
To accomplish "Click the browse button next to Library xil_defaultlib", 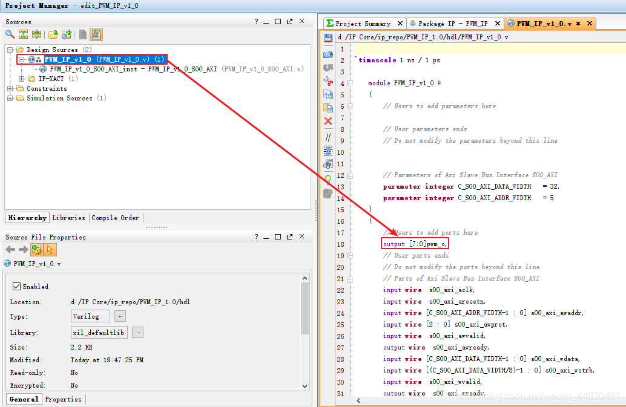I will pos(138,332).
